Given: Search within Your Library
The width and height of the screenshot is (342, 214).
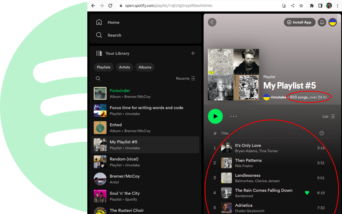Looking at the screenshot, I should (98, 78).
